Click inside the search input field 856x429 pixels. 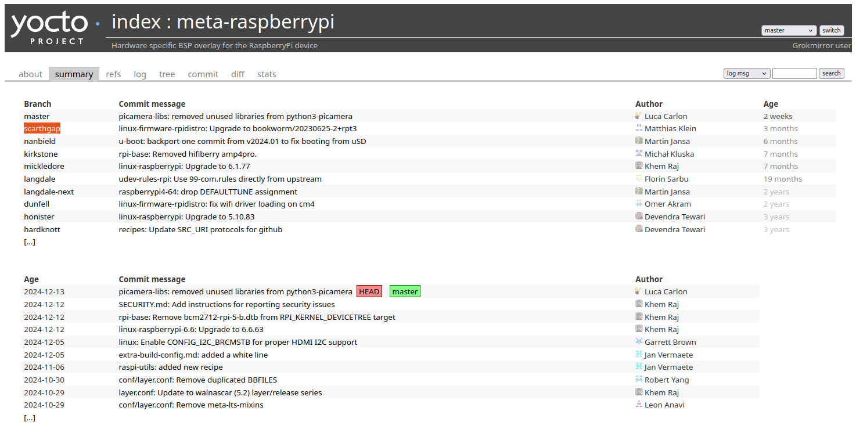coord(794,73)
